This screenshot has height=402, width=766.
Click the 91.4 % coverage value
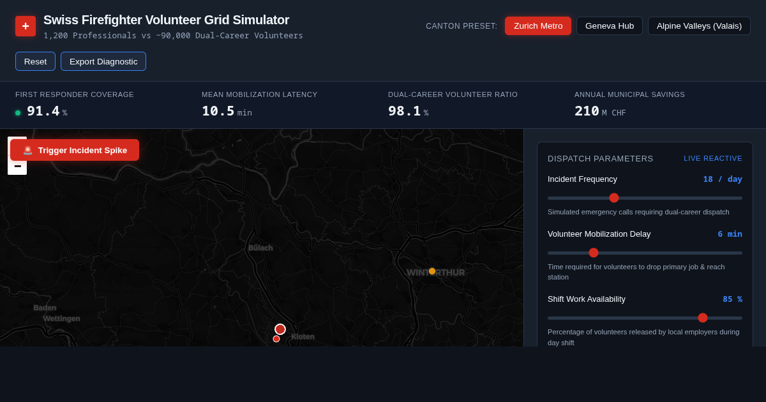pyautogui.click(x=47, y=111)
